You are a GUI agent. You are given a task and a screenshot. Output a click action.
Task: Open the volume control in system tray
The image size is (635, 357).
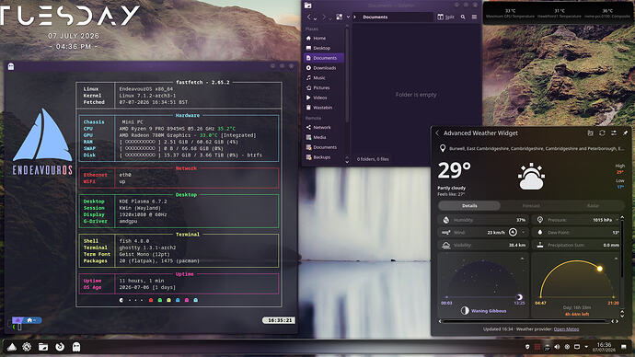click(x=557, y=347)
